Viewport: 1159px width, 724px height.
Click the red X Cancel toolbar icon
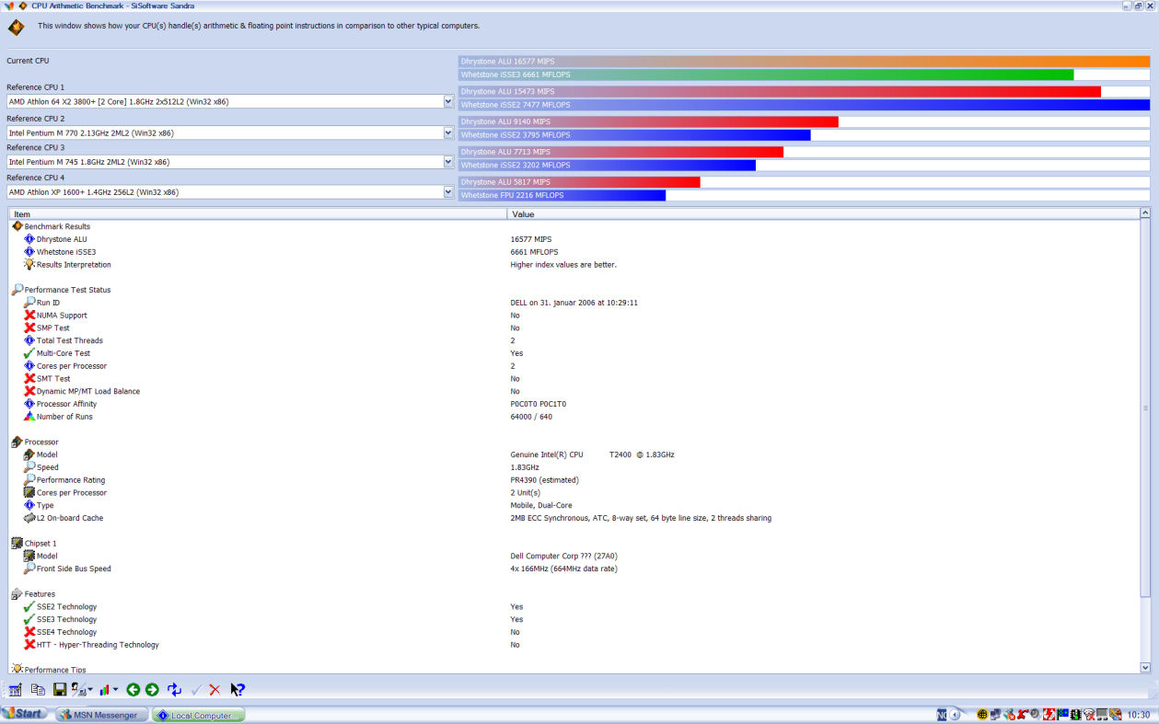tap(214, 689)
